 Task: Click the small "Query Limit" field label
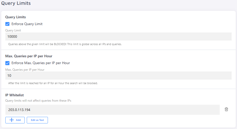point(13,30)
